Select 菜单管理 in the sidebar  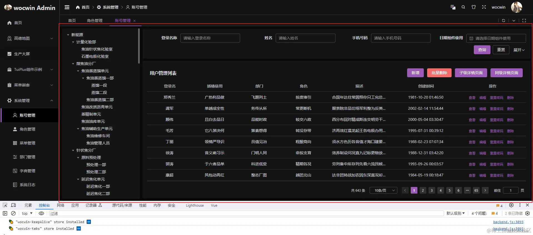[x=29, y=143]
